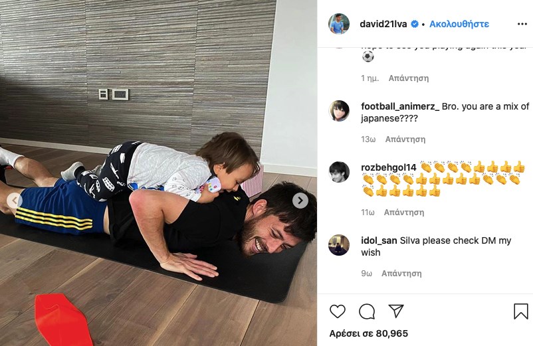This screenshot has height=346, width=533.
Task: Open rozbehgol14 avatar
Action: (x=339, y=172)
